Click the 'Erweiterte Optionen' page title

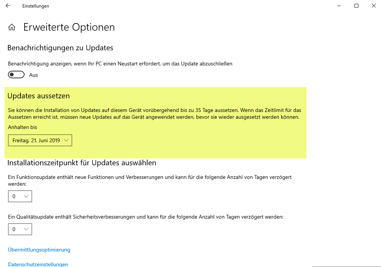69,27
